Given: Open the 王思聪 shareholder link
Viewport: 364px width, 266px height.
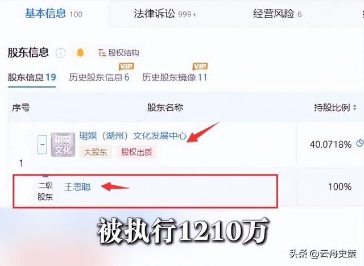Looking at the screenshot, I should tap(77, 186).
